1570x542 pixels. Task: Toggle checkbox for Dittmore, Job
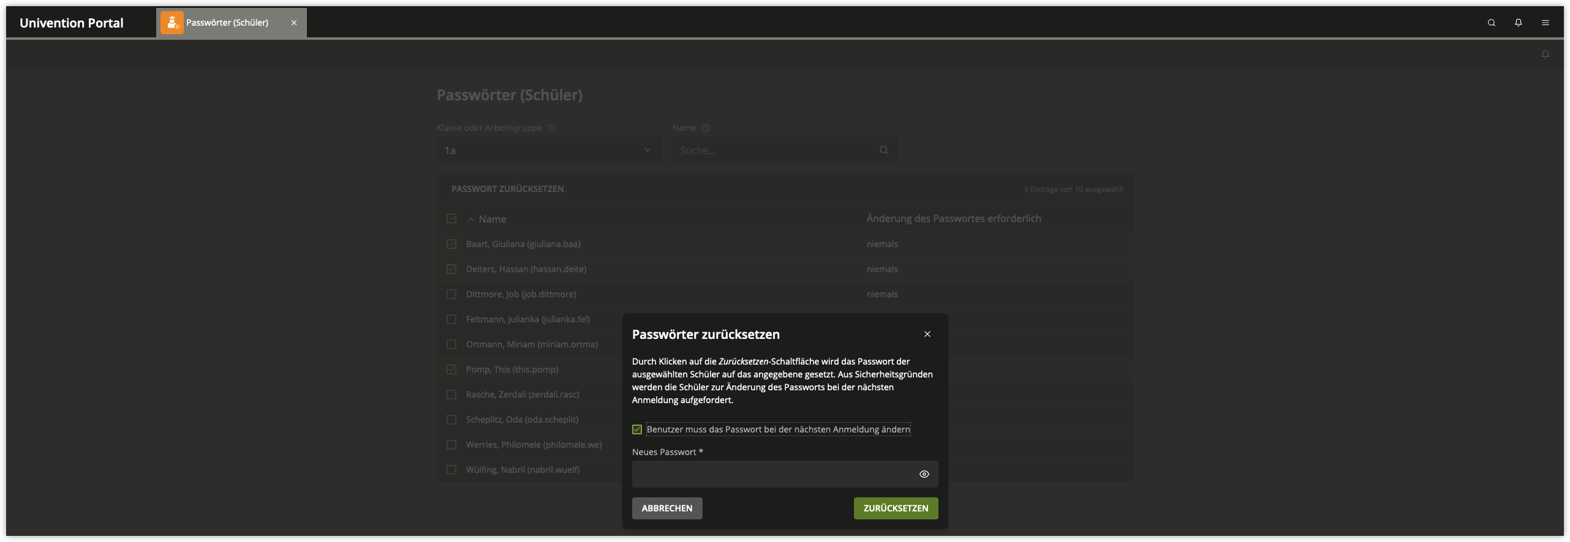pos(451,294)
